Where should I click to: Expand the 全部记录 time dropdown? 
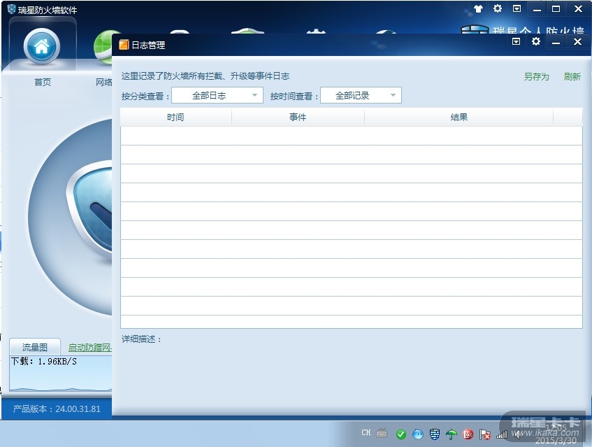(361, 95)
